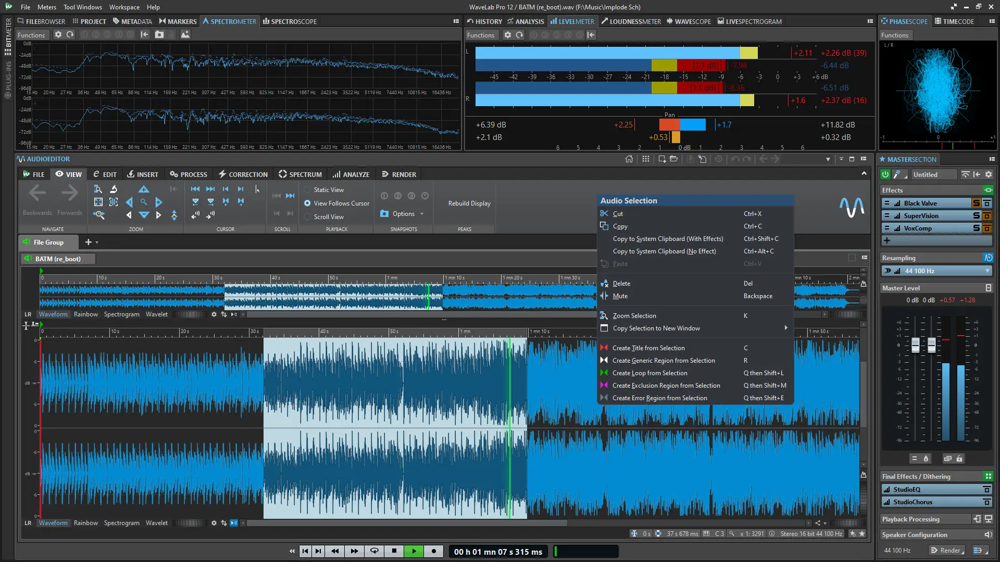
Task: Click the 00 h 01 mn time display
Action: [x=498, y=552]
